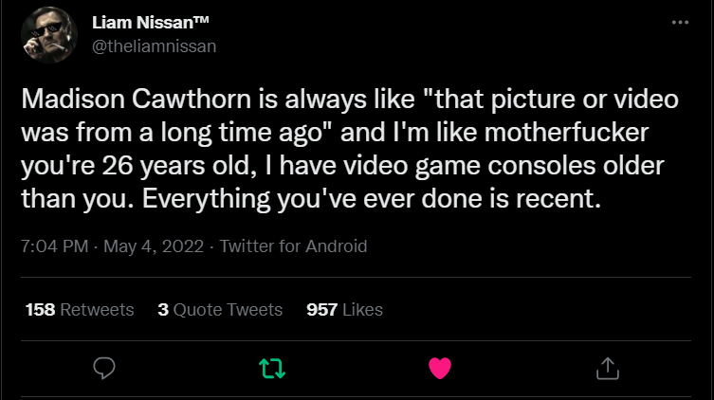This screenshot has width=714, height=400.
Task: Open Liam Nissan's profile avatar picture
Action: click(x=49, y=34)
